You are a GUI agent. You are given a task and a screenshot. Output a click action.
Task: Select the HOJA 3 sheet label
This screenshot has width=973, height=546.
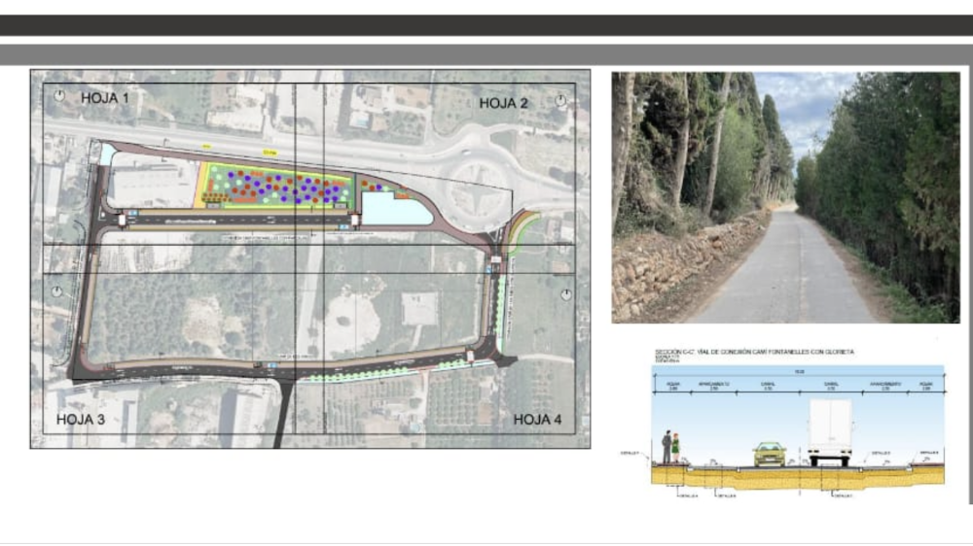80,419
